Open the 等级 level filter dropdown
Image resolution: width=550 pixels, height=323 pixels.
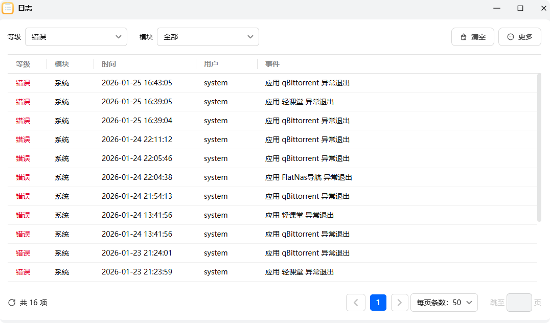point(77,37)
